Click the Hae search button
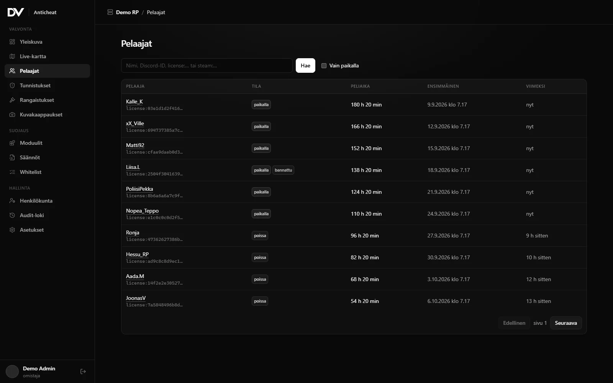 pos(305,65)
